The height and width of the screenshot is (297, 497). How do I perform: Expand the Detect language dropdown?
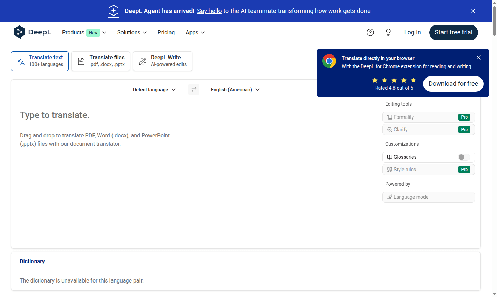point(154,90)
